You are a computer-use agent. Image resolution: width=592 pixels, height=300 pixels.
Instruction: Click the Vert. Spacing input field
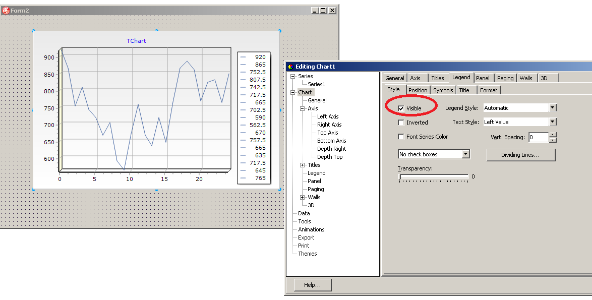click(x=539, y=137)
